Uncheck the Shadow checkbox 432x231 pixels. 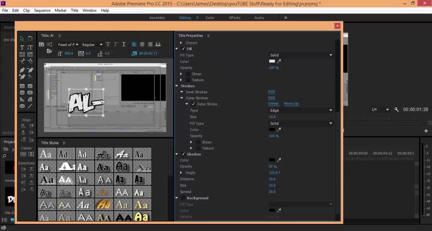pos(183,154)
